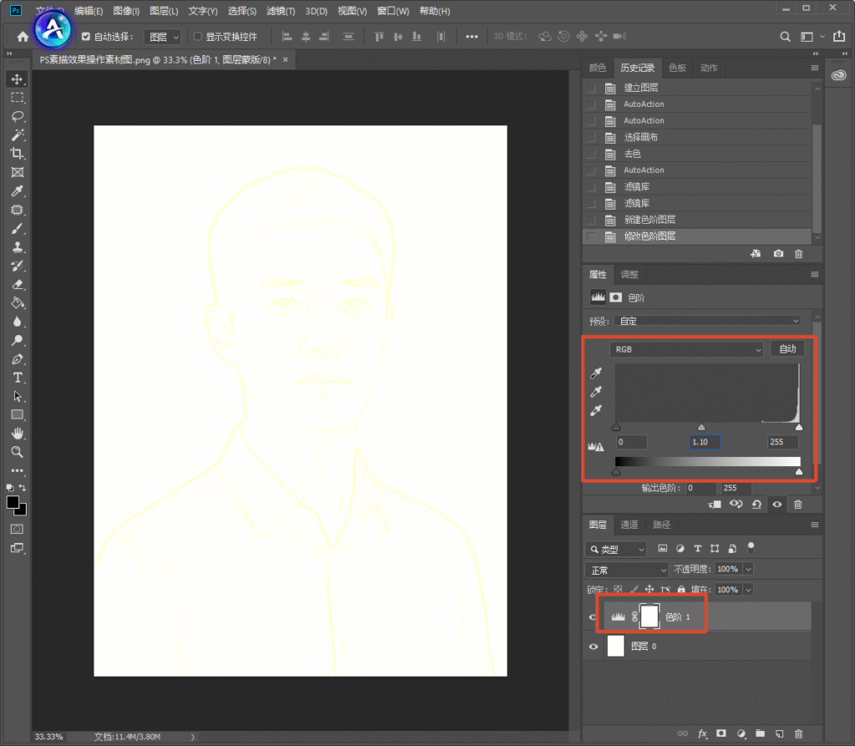Click the 自动 button in Levels
The width and height of the screenshot is (855, 746).
[x=787, y=348]
